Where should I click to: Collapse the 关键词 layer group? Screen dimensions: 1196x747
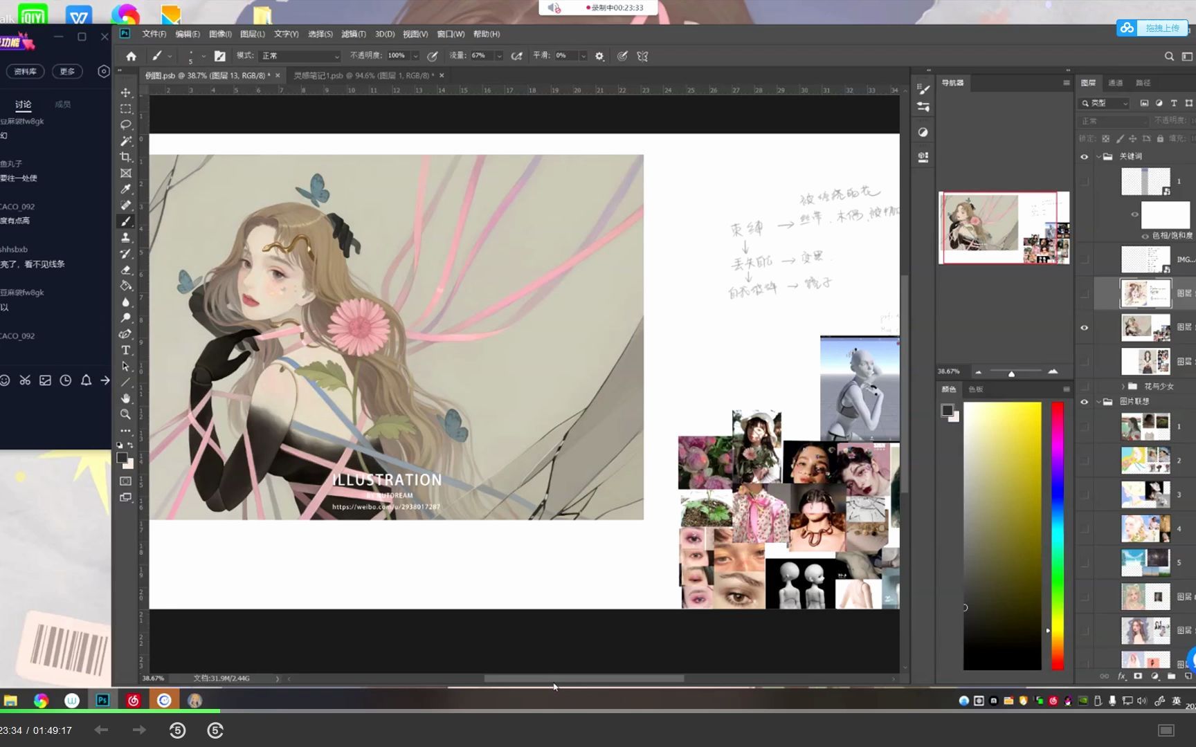click(1098, 157)
